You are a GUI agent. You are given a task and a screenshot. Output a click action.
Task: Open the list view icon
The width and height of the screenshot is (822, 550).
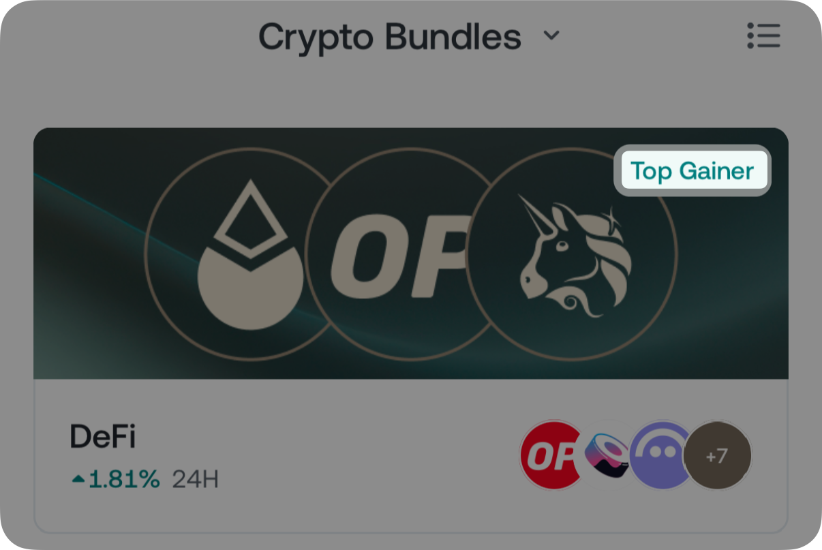tap(763, 35)
